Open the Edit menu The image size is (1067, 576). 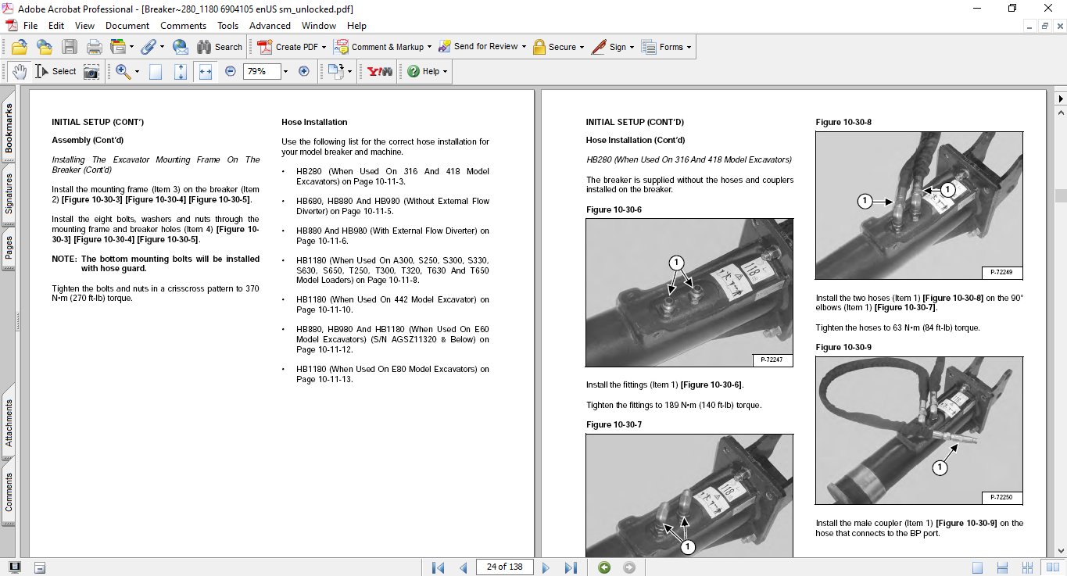coord(56,25)
